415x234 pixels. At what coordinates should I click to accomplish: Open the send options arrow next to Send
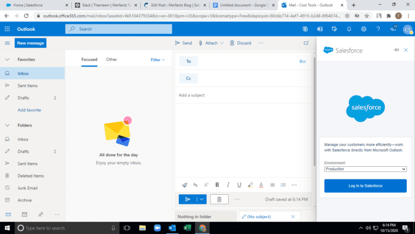point(201,199)
